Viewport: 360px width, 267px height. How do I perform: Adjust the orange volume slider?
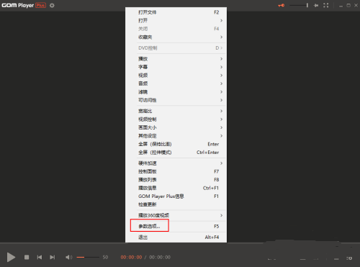(x=88, y=257)
